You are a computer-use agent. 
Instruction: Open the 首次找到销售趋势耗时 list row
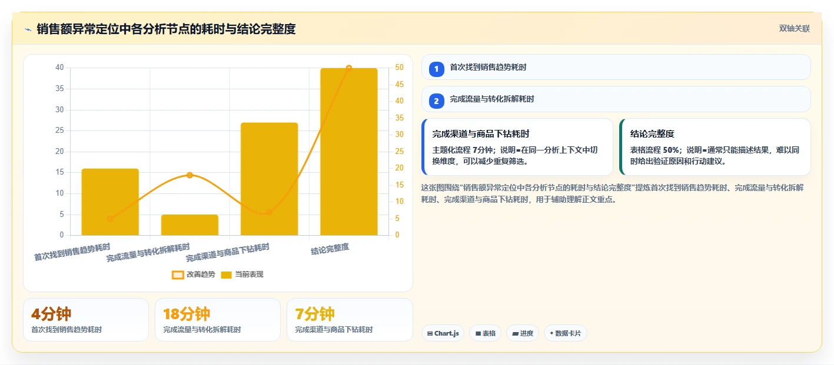click(x=616, y=67)
